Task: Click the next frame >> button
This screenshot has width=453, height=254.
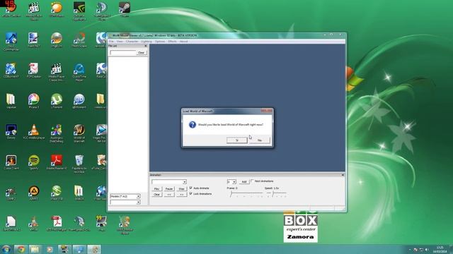Action: click(x=181, y=195)
